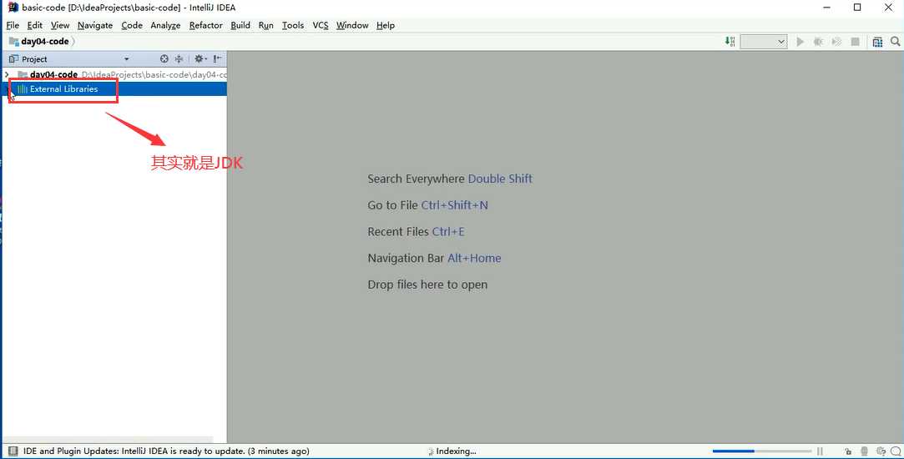Screen dimensions: 904x459
Task: Click the tool window toggle icon in status bar
Action: coord(13,451)
